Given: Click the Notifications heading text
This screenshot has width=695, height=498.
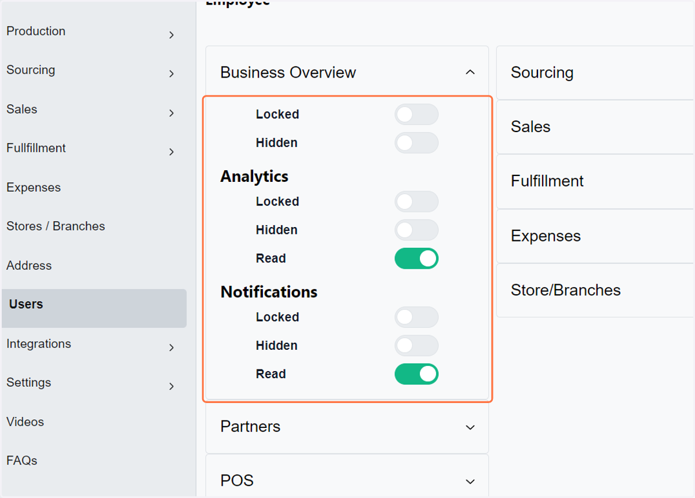Looking at the screenshot, I should click(269, 292).
